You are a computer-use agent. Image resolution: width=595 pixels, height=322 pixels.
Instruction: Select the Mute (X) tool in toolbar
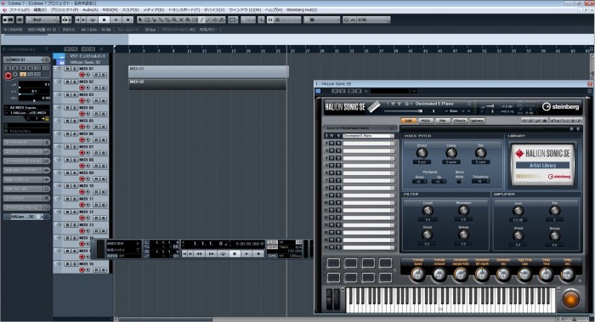tap(181, 20)
